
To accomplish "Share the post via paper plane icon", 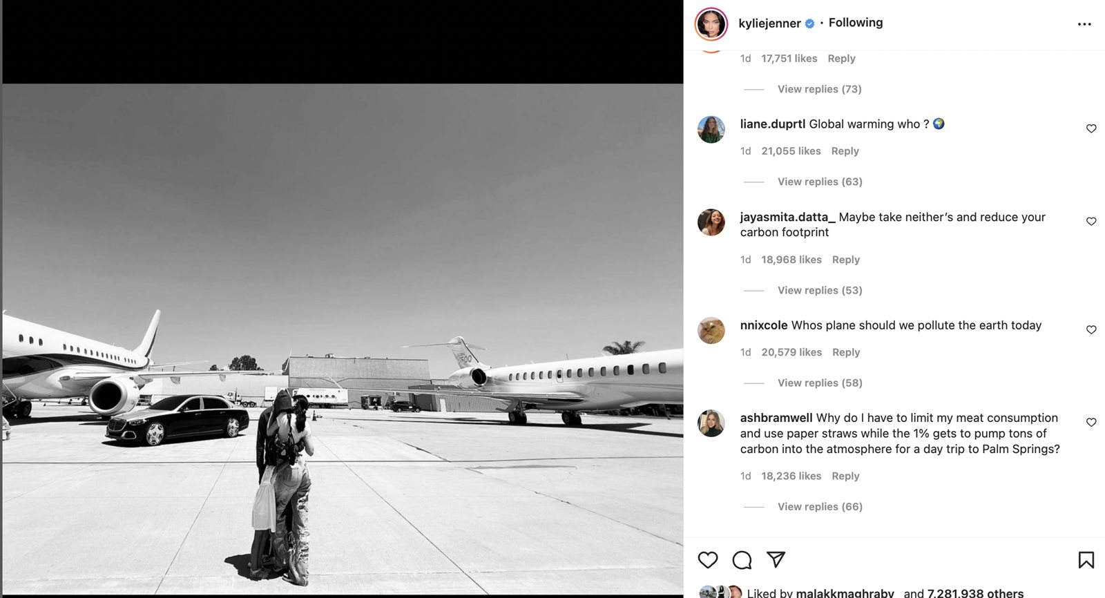I will tap(776, 559).
